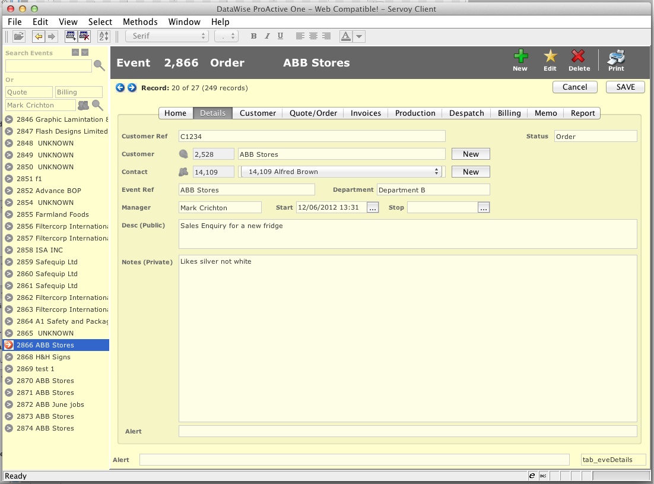Select '2872 ABB June jobs' in the list
654x484 pixels.
pos(56,404)
